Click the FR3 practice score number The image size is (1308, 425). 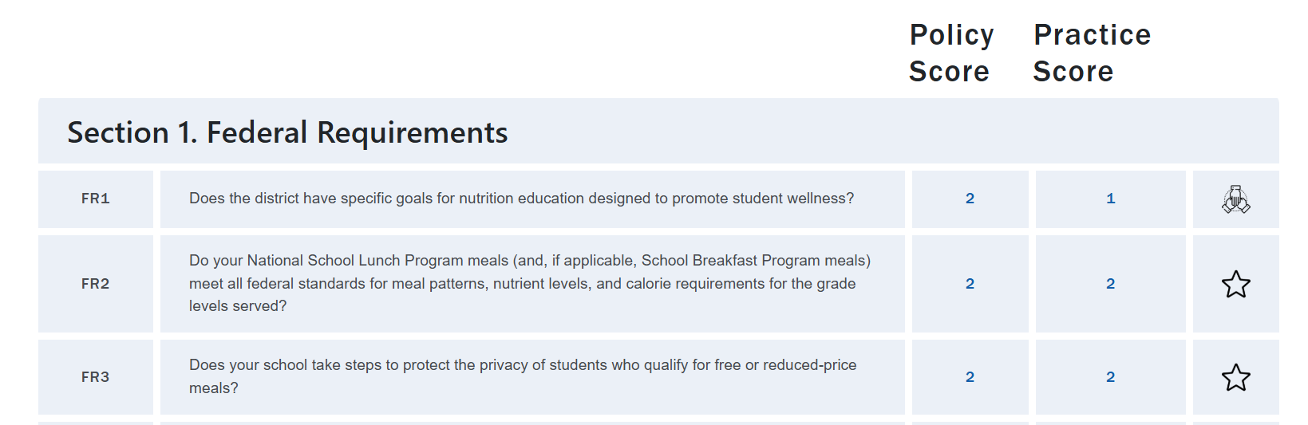1110,377
